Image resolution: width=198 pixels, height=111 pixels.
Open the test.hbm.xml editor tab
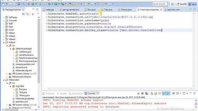pyautogui.click(x=172, y=10)
